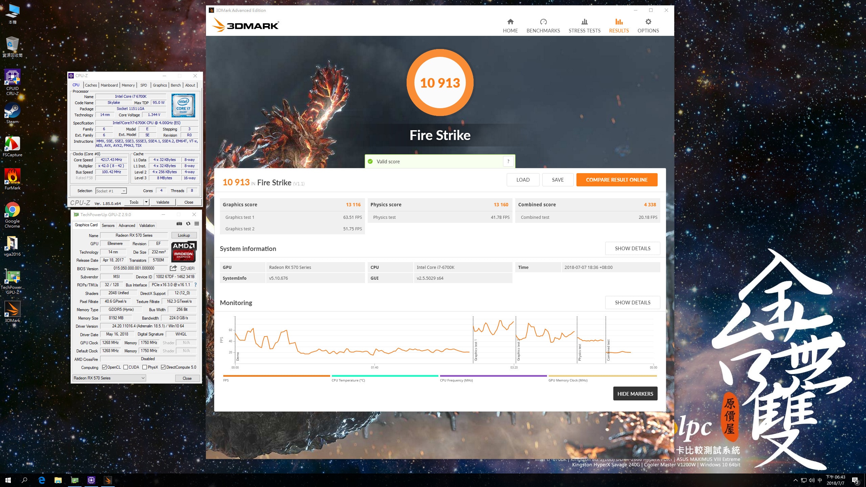Click the Load result button
Image resolution: width=866 pixels, height=487 pixels.
tap(523, 180)
